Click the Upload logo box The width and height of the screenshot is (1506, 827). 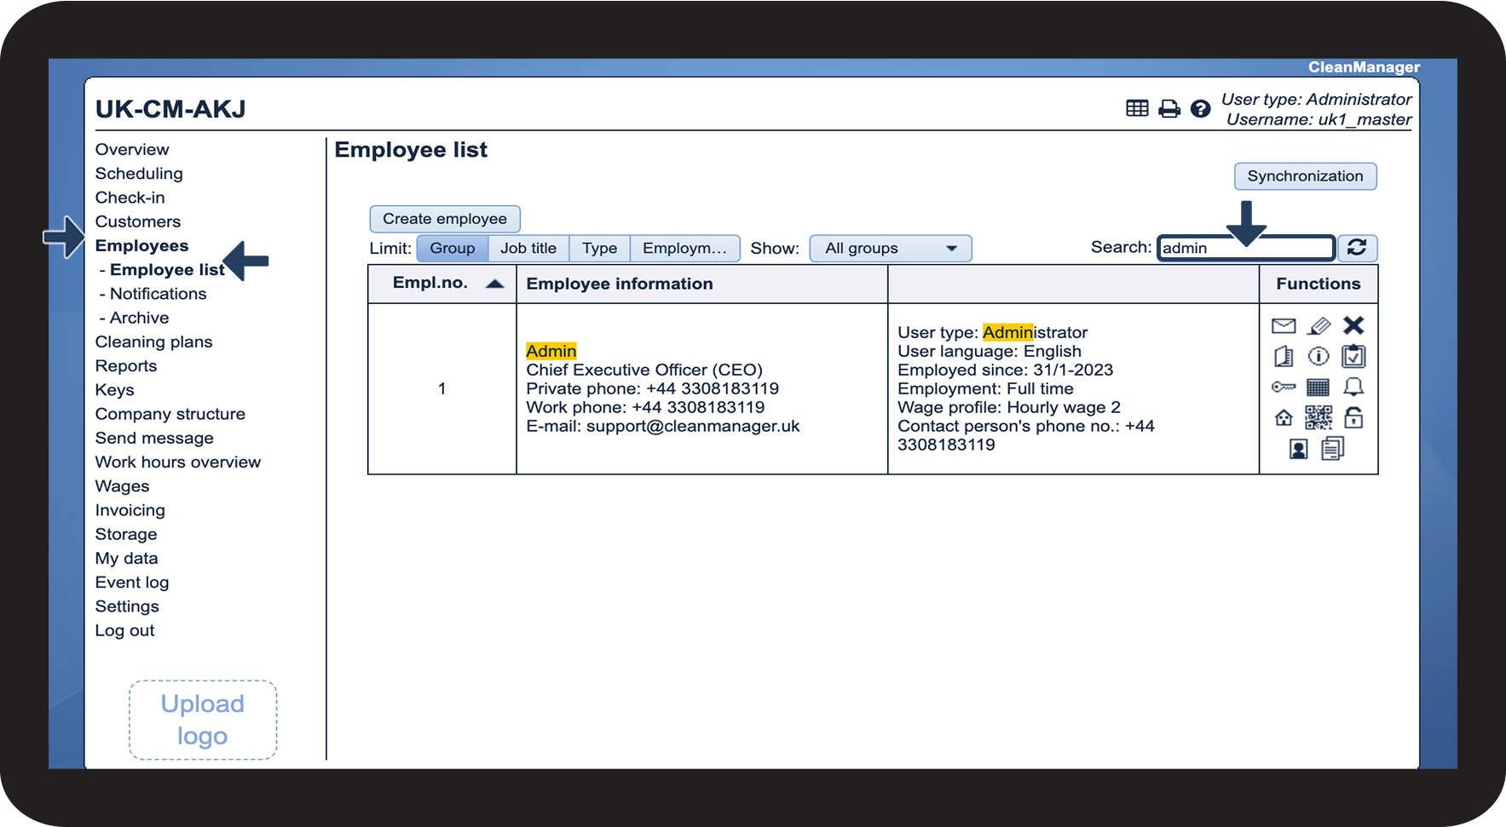pos(203,720)
